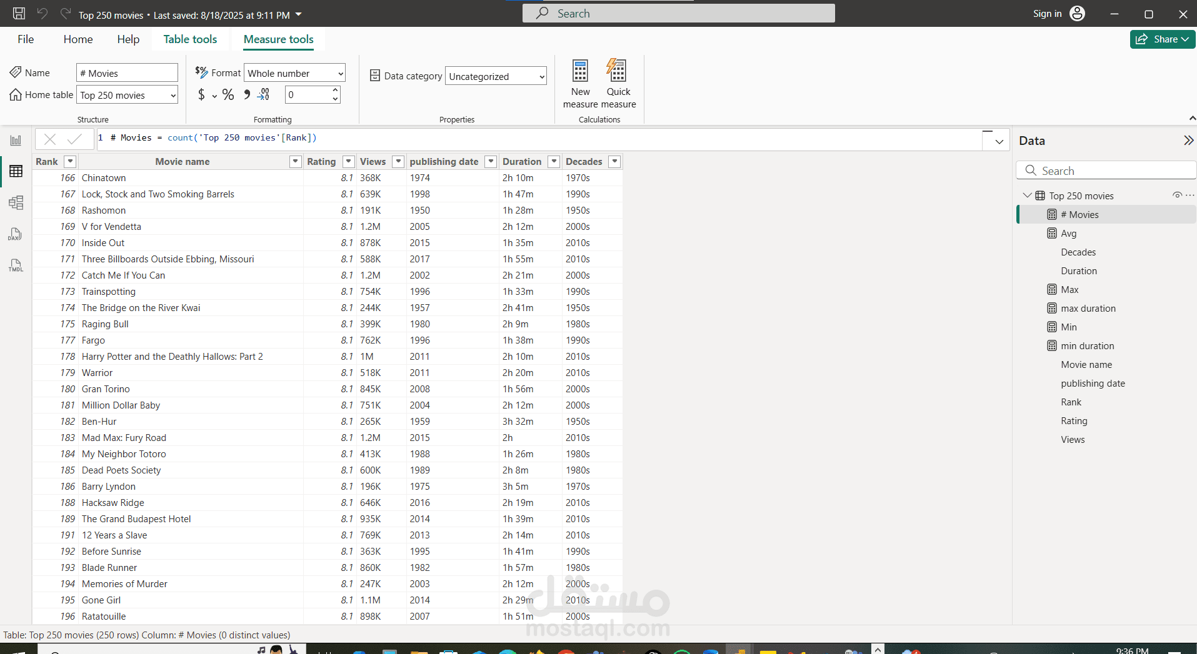Click Sign in

coord(1047,14)
